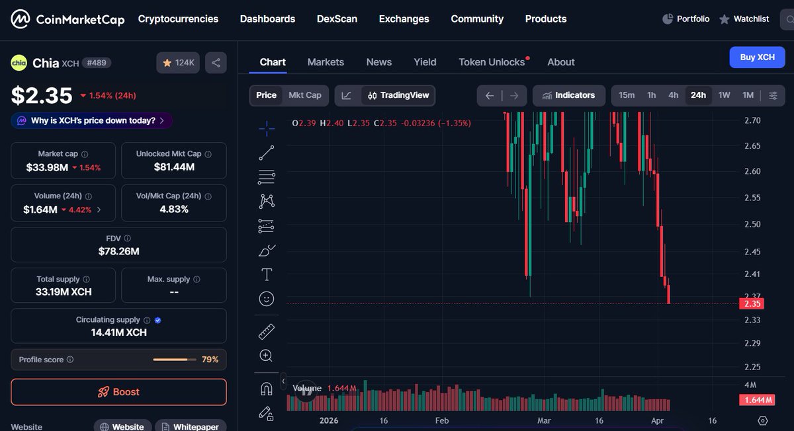Click the 2.35 current price label
This screenshot has height=431, width=794.
pos(753,304)
